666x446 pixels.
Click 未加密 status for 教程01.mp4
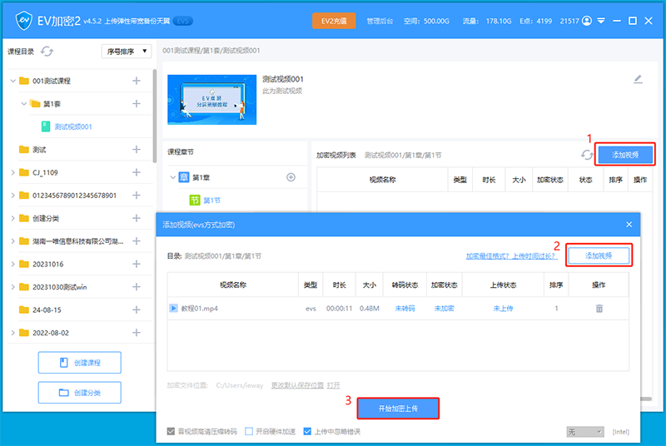(444, 308)
